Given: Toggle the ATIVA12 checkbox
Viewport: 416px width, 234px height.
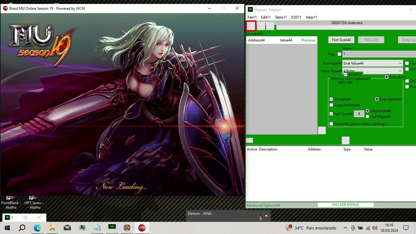Looking at the screenshot, I should tap(345, 75).
